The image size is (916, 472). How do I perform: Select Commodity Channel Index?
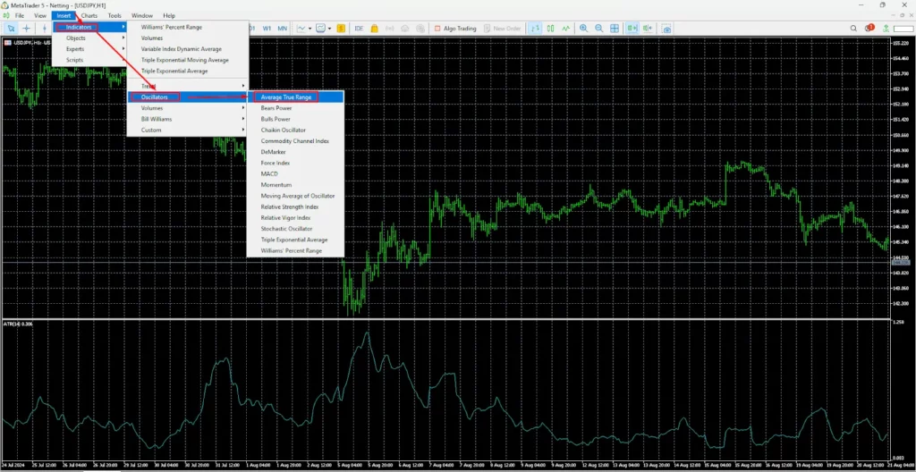pos(295,141)
